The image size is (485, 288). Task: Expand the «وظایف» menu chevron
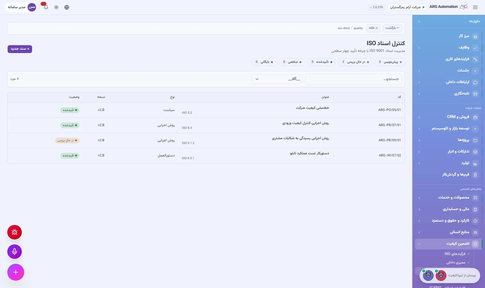pyautogui.click(x=419, y=48)
